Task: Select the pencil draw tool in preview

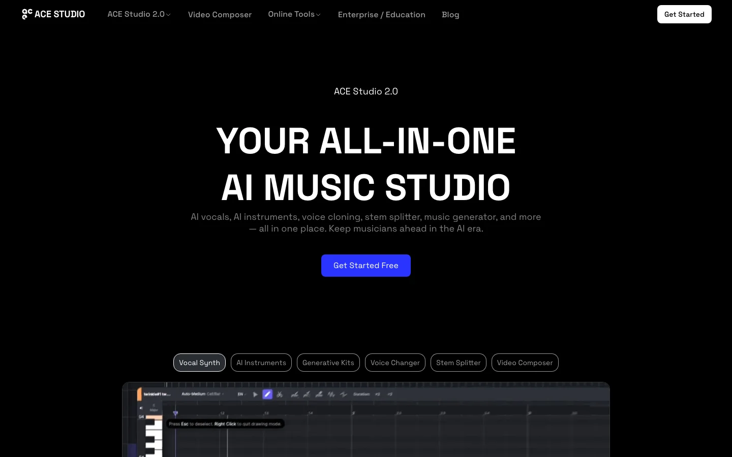Action: (267, 394)
